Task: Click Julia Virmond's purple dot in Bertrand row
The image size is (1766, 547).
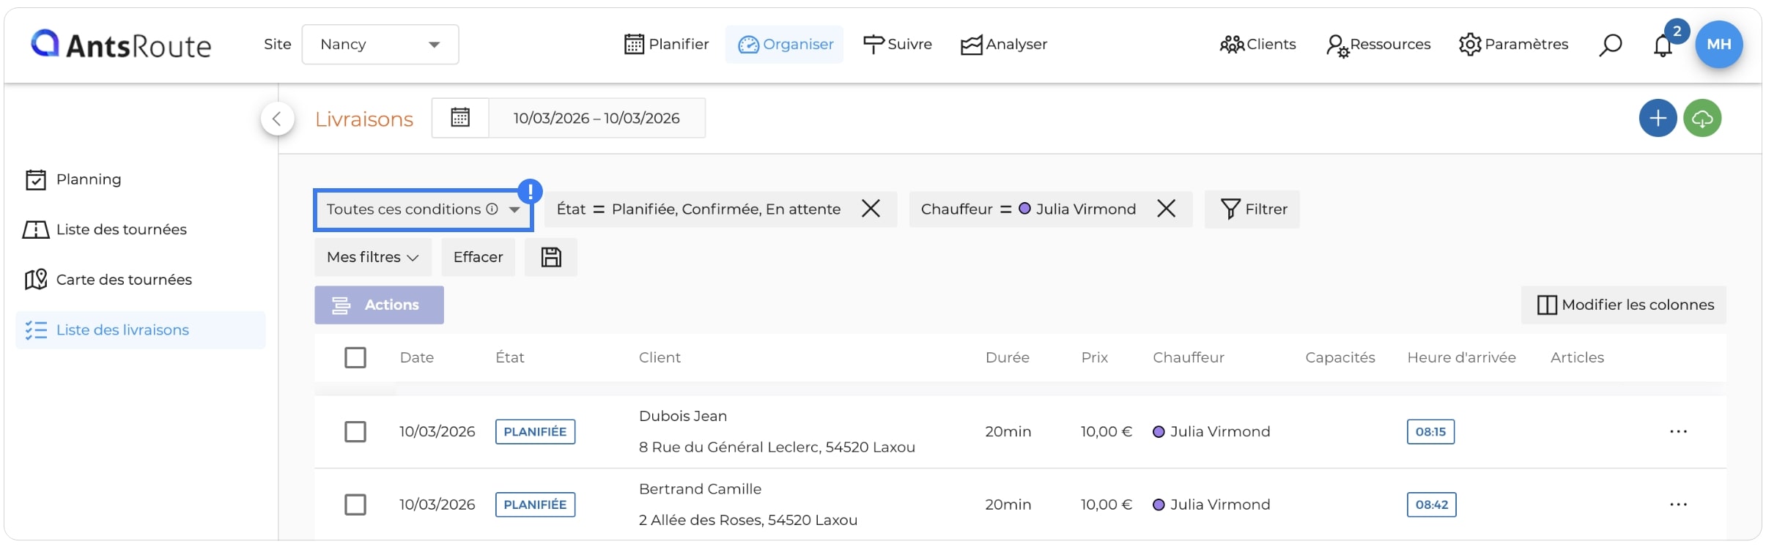Action: click(1159, 505)
